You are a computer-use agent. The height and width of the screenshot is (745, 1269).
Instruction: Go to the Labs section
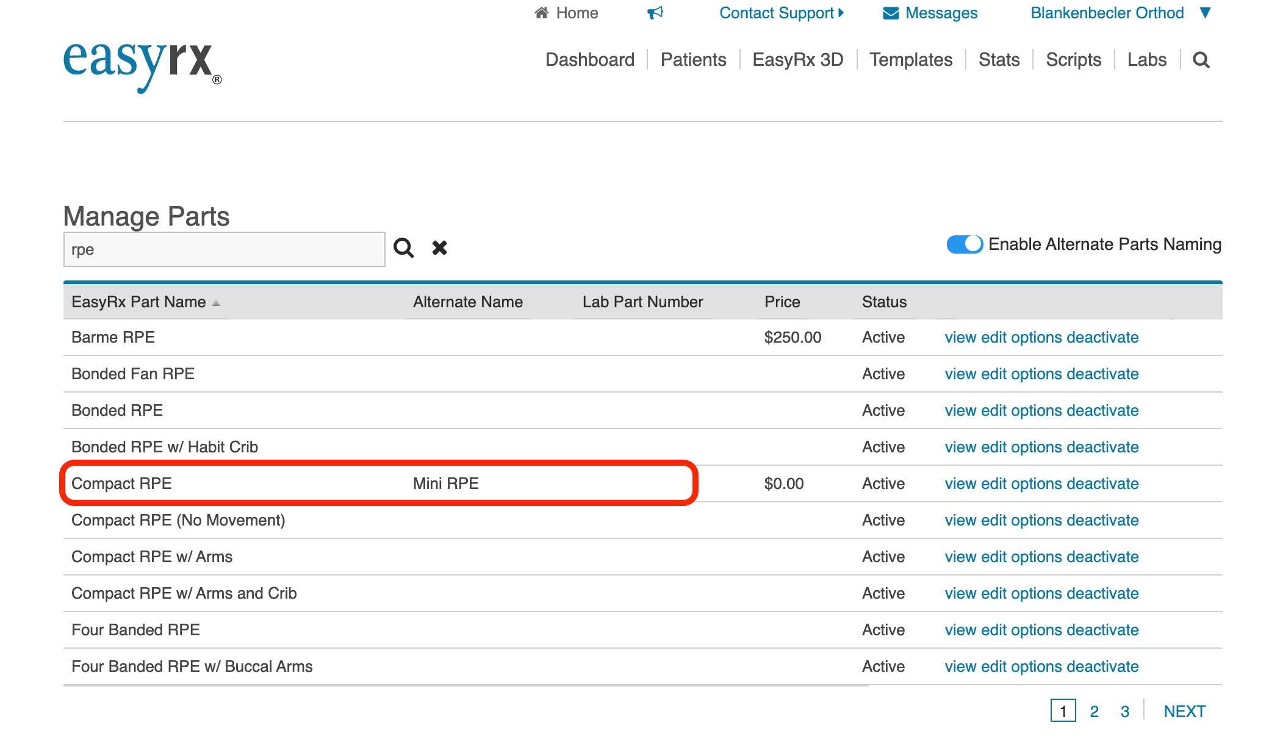1146,60
